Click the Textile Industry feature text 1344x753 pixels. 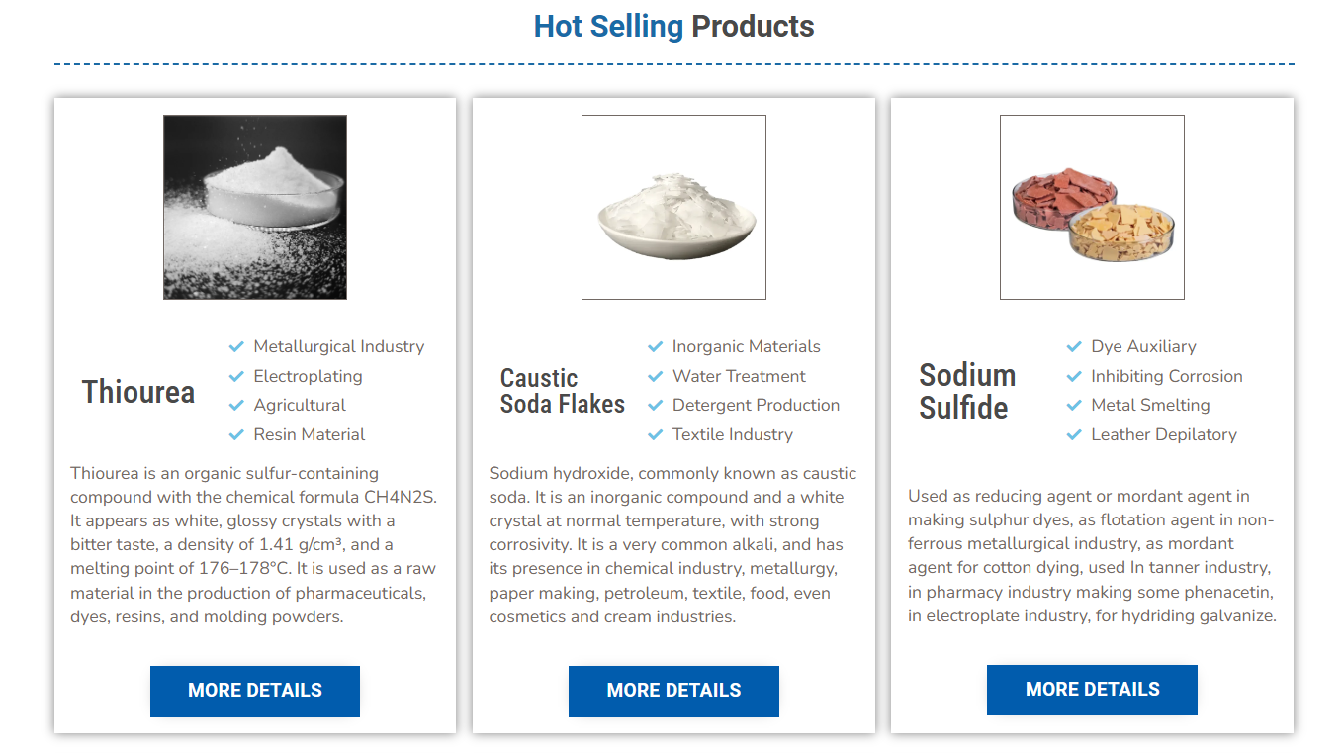[x=732, y=434]
